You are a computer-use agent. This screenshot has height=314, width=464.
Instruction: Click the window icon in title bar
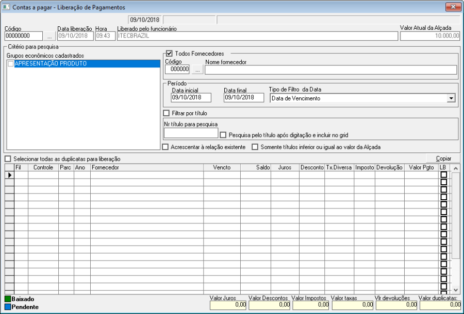pos(6,7)
